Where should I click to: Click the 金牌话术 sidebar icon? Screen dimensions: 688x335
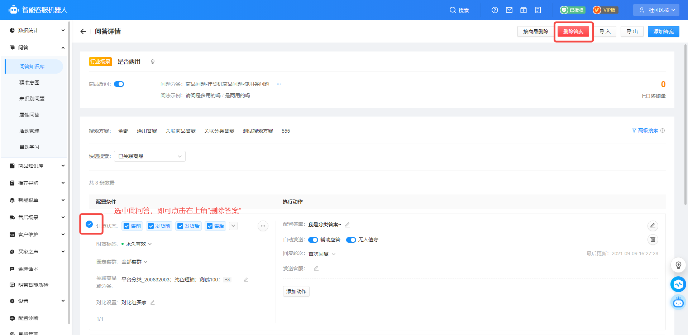coord(12,269)
